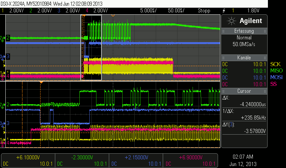Viewport: 286px width, 168px height.
Task: Select channel 4 softkey showing +6.90000V
Action: pos(190,161)
